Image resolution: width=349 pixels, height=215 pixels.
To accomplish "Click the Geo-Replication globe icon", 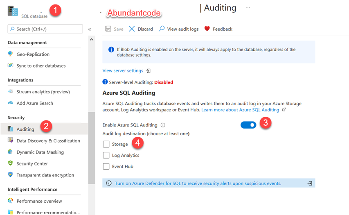I will click(x=10, y=54).
